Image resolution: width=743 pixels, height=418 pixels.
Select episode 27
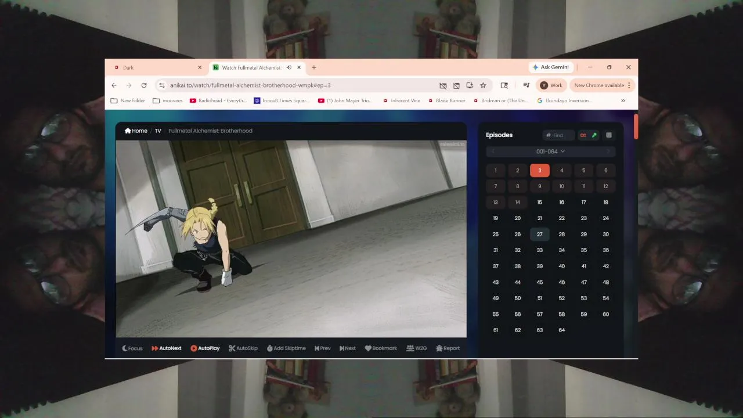540,234
